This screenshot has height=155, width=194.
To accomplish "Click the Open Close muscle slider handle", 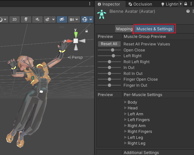I will (x=113, y=50).
